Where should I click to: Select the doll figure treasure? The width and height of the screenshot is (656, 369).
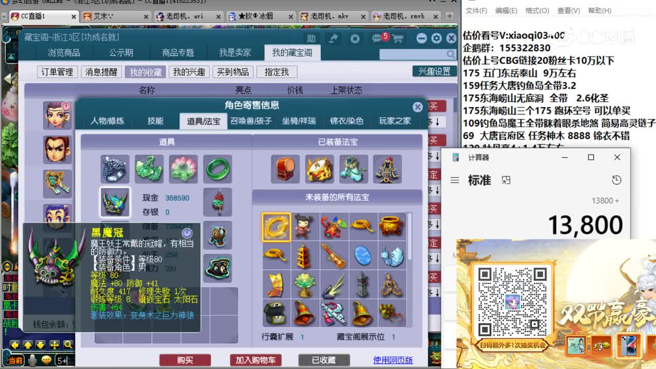(x=304, y=227)
